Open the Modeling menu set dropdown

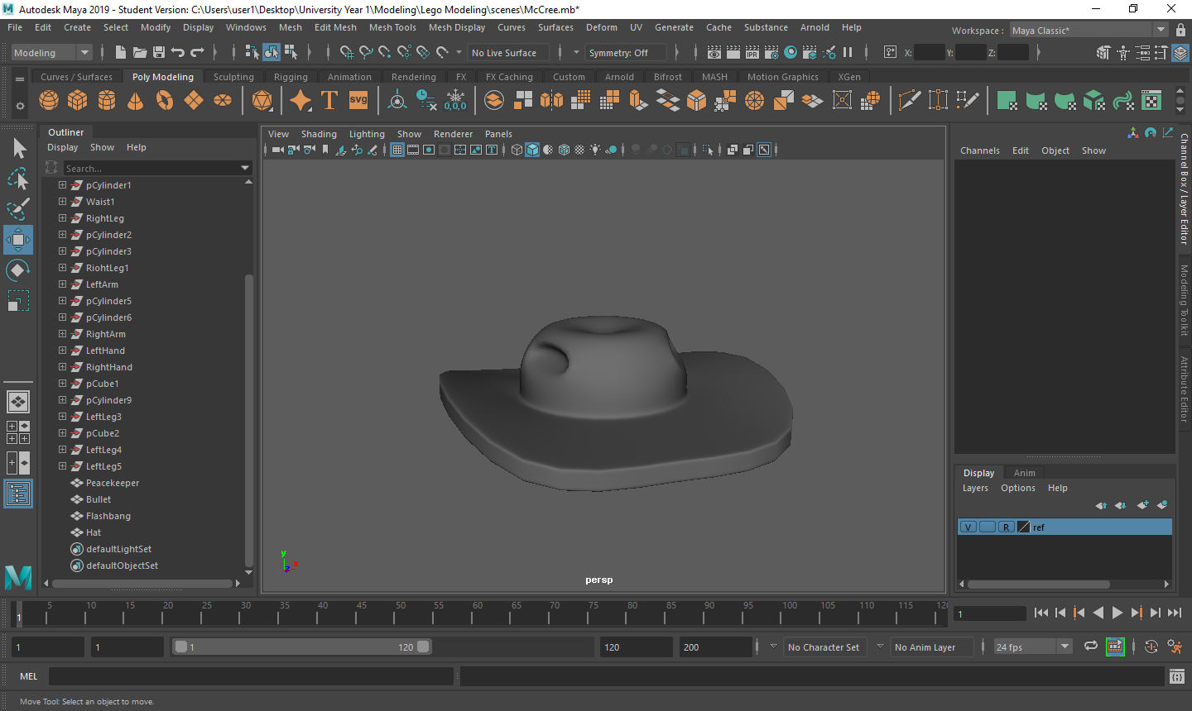point(51,52)
